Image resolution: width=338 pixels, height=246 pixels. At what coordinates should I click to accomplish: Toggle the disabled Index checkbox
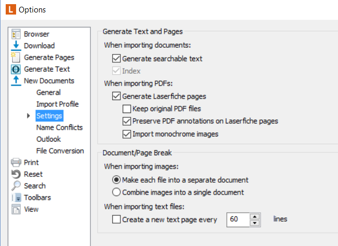click(116, 71)
